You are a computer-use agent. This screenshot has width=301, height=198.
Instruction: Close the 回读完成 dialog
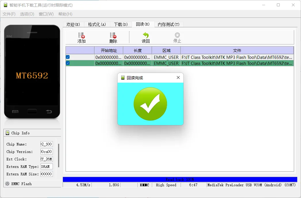(x=178, y=78)
